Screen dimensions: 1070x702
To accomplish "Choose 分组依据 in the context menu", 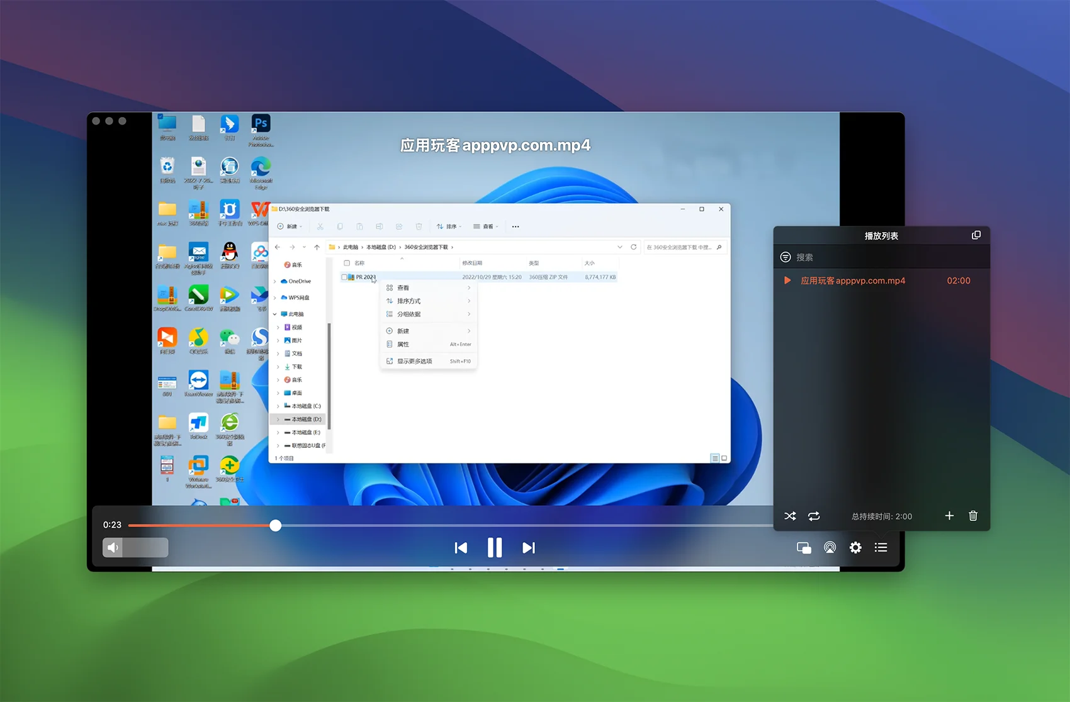I will [428, 314].
